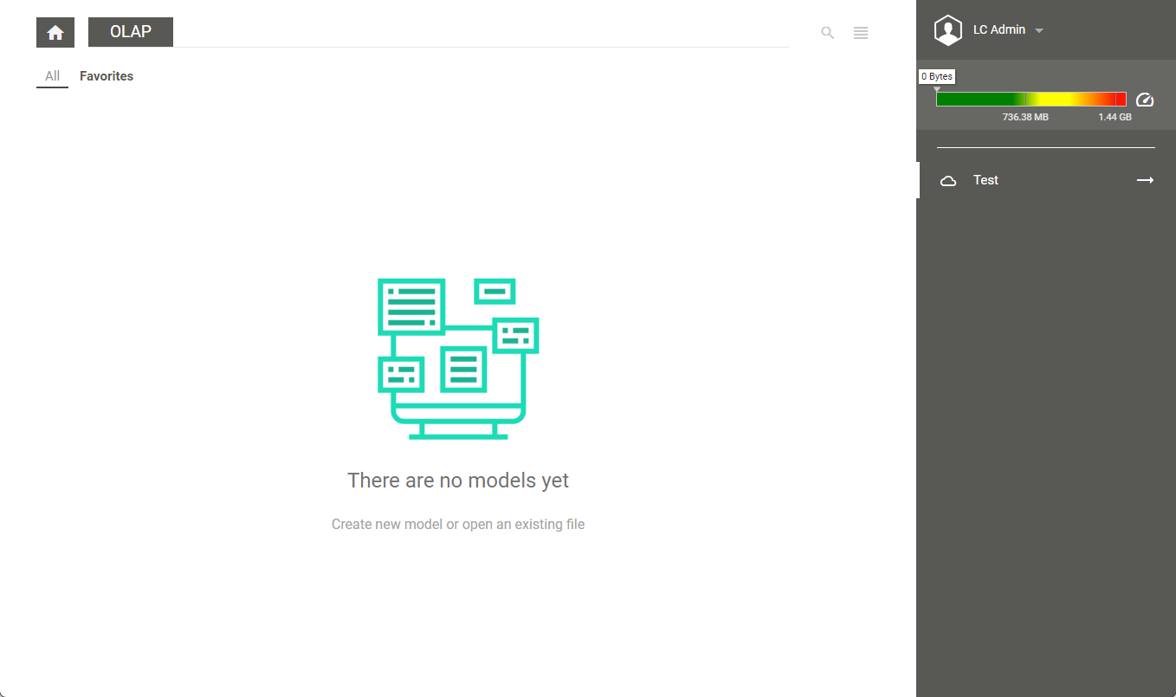
Task: Click the 736.38 MB marker label
Action: click(1025, 117)
